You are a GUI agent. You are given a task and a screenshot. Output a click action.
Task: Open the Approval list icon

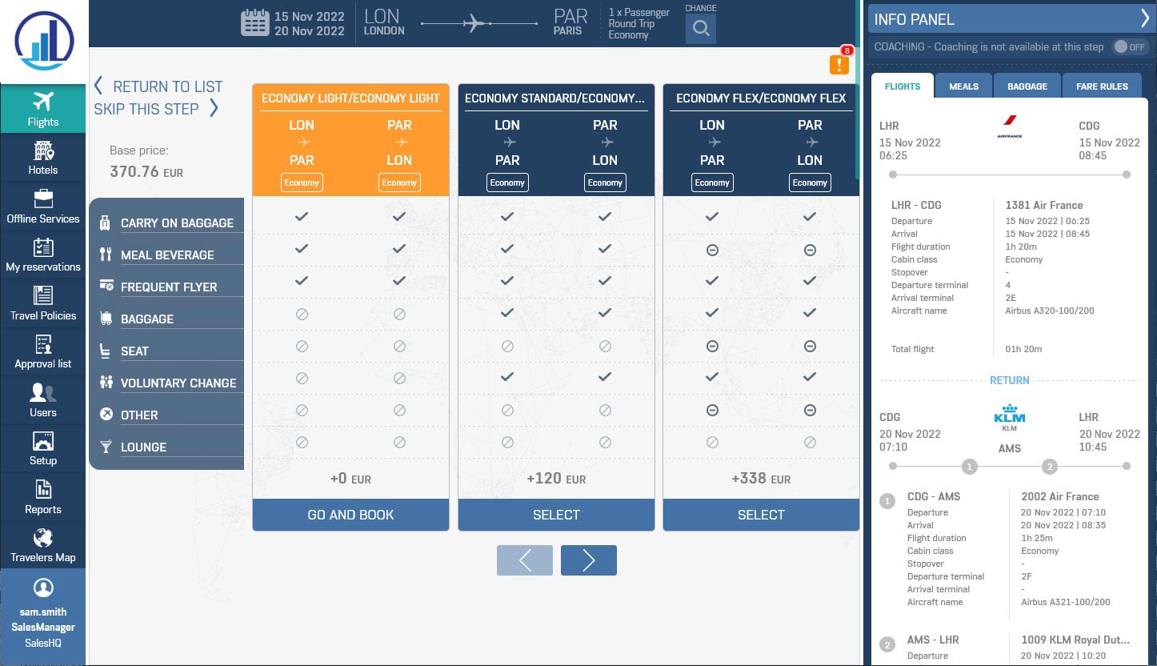click(x=43, y=345)
